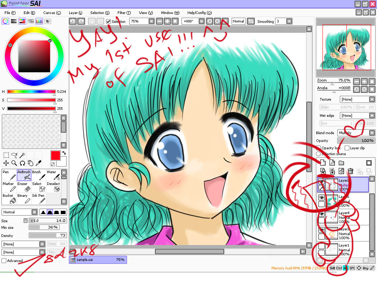Activate the hand pan tool
The width and height of the screenshot is (377, 283).
pos(30,163)
